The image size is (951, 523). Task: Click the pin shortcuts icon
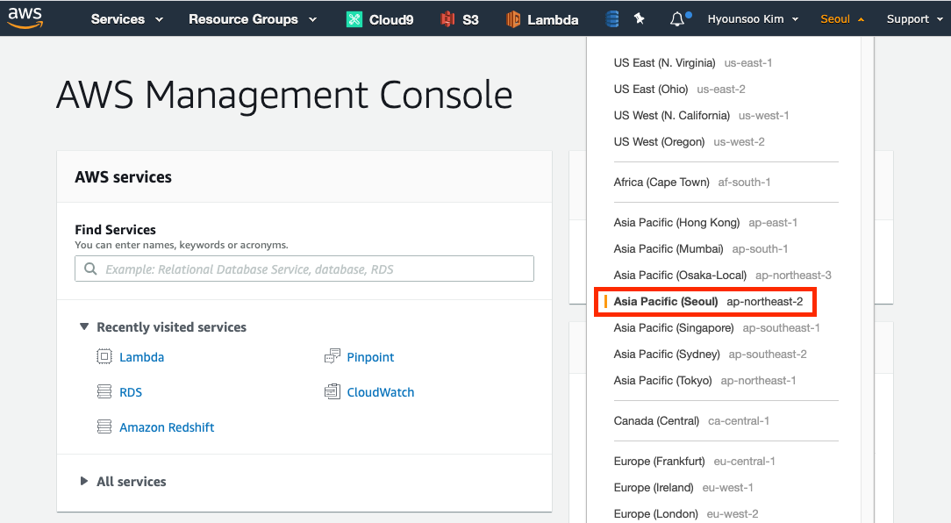[640, 18]
